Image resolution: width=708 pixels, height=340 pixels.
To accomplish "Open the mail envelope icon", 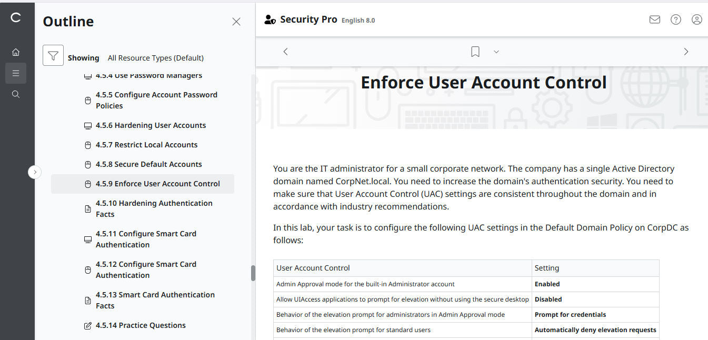I will coord(654,19).
